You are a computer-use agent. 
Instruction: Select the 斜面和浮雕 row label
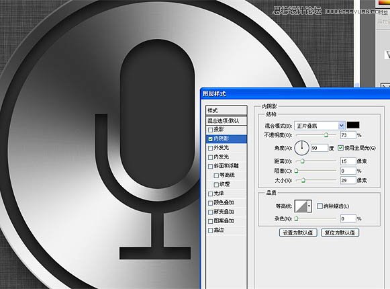(x=226, y=166)
